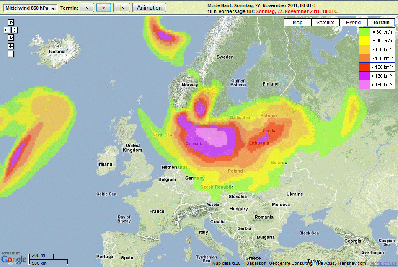Zoom in with the plus button
Image resolution: width=398 pixels, height=267 pixels.
10,46
